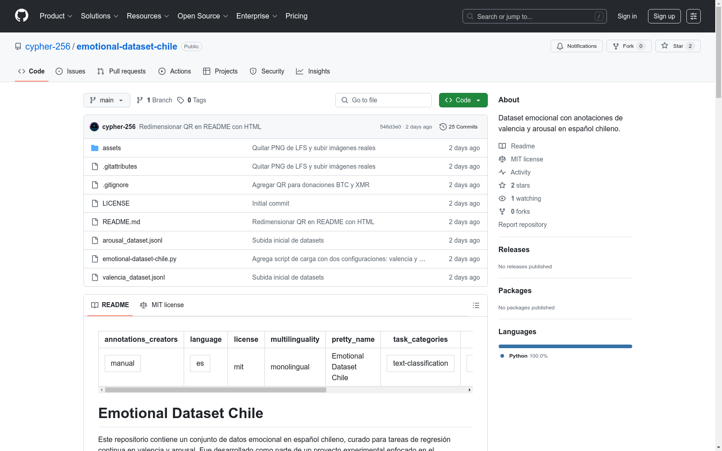The width and height of the screenshot is (722, 451).
Task: Click Report repository link
Action: [x=523, y=225]
